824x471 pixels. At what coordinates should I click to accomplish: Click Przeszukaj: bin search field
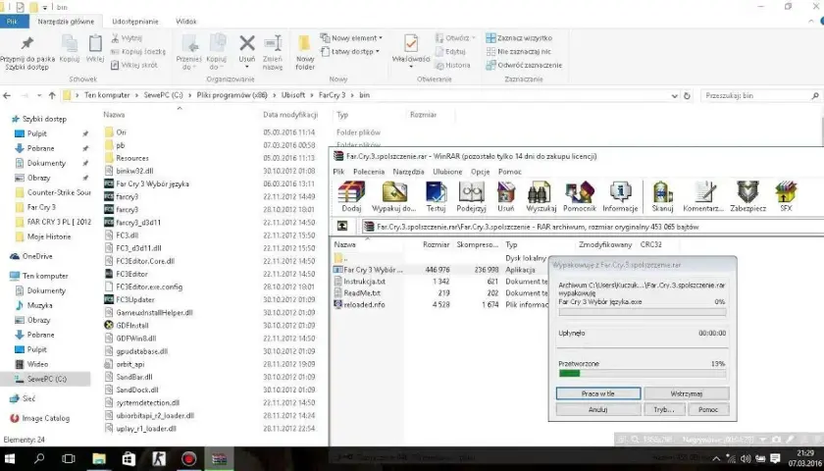pyautogui.click(x=762, y=96)
